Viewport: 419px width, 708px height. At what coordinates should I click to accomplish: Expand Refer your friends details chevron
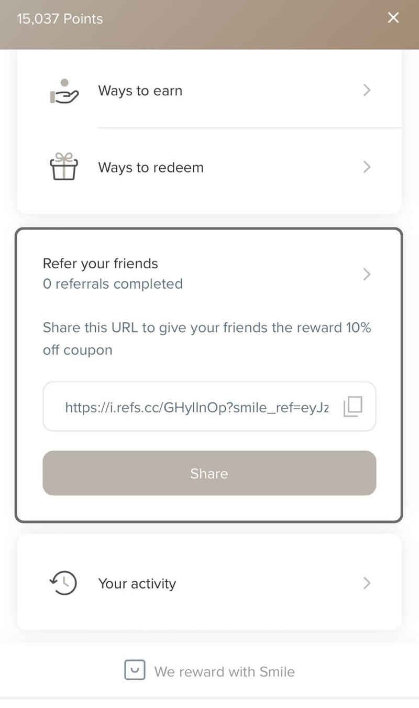point(367,274)
